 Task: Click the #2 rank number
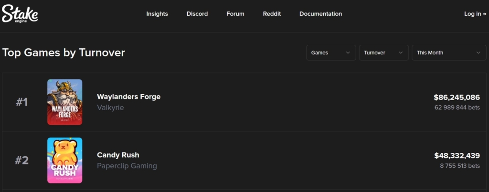click(22, 161)
